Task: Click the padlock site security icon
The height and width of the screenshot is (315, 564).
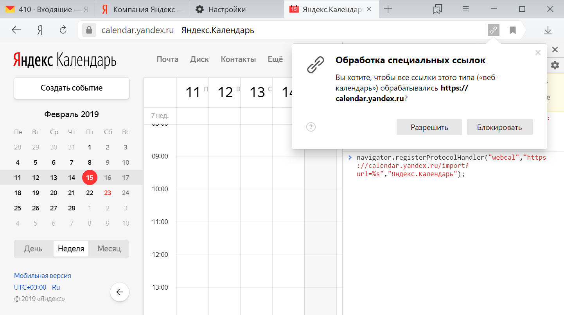Action: (89, 30)
